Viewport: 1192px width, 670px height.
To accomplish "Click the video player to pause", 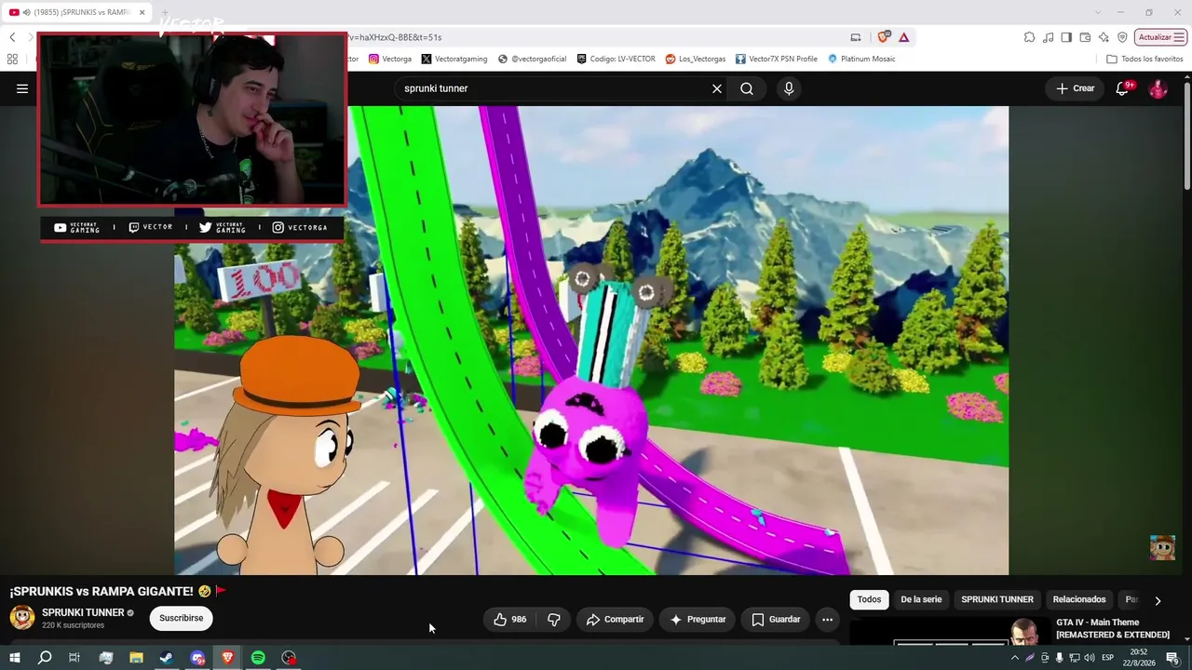I will coord(591,341).
